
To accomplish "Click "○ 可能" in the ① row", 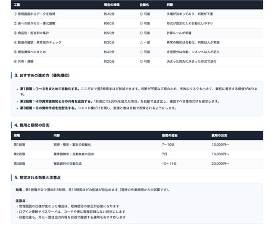I will coord(145,14).
